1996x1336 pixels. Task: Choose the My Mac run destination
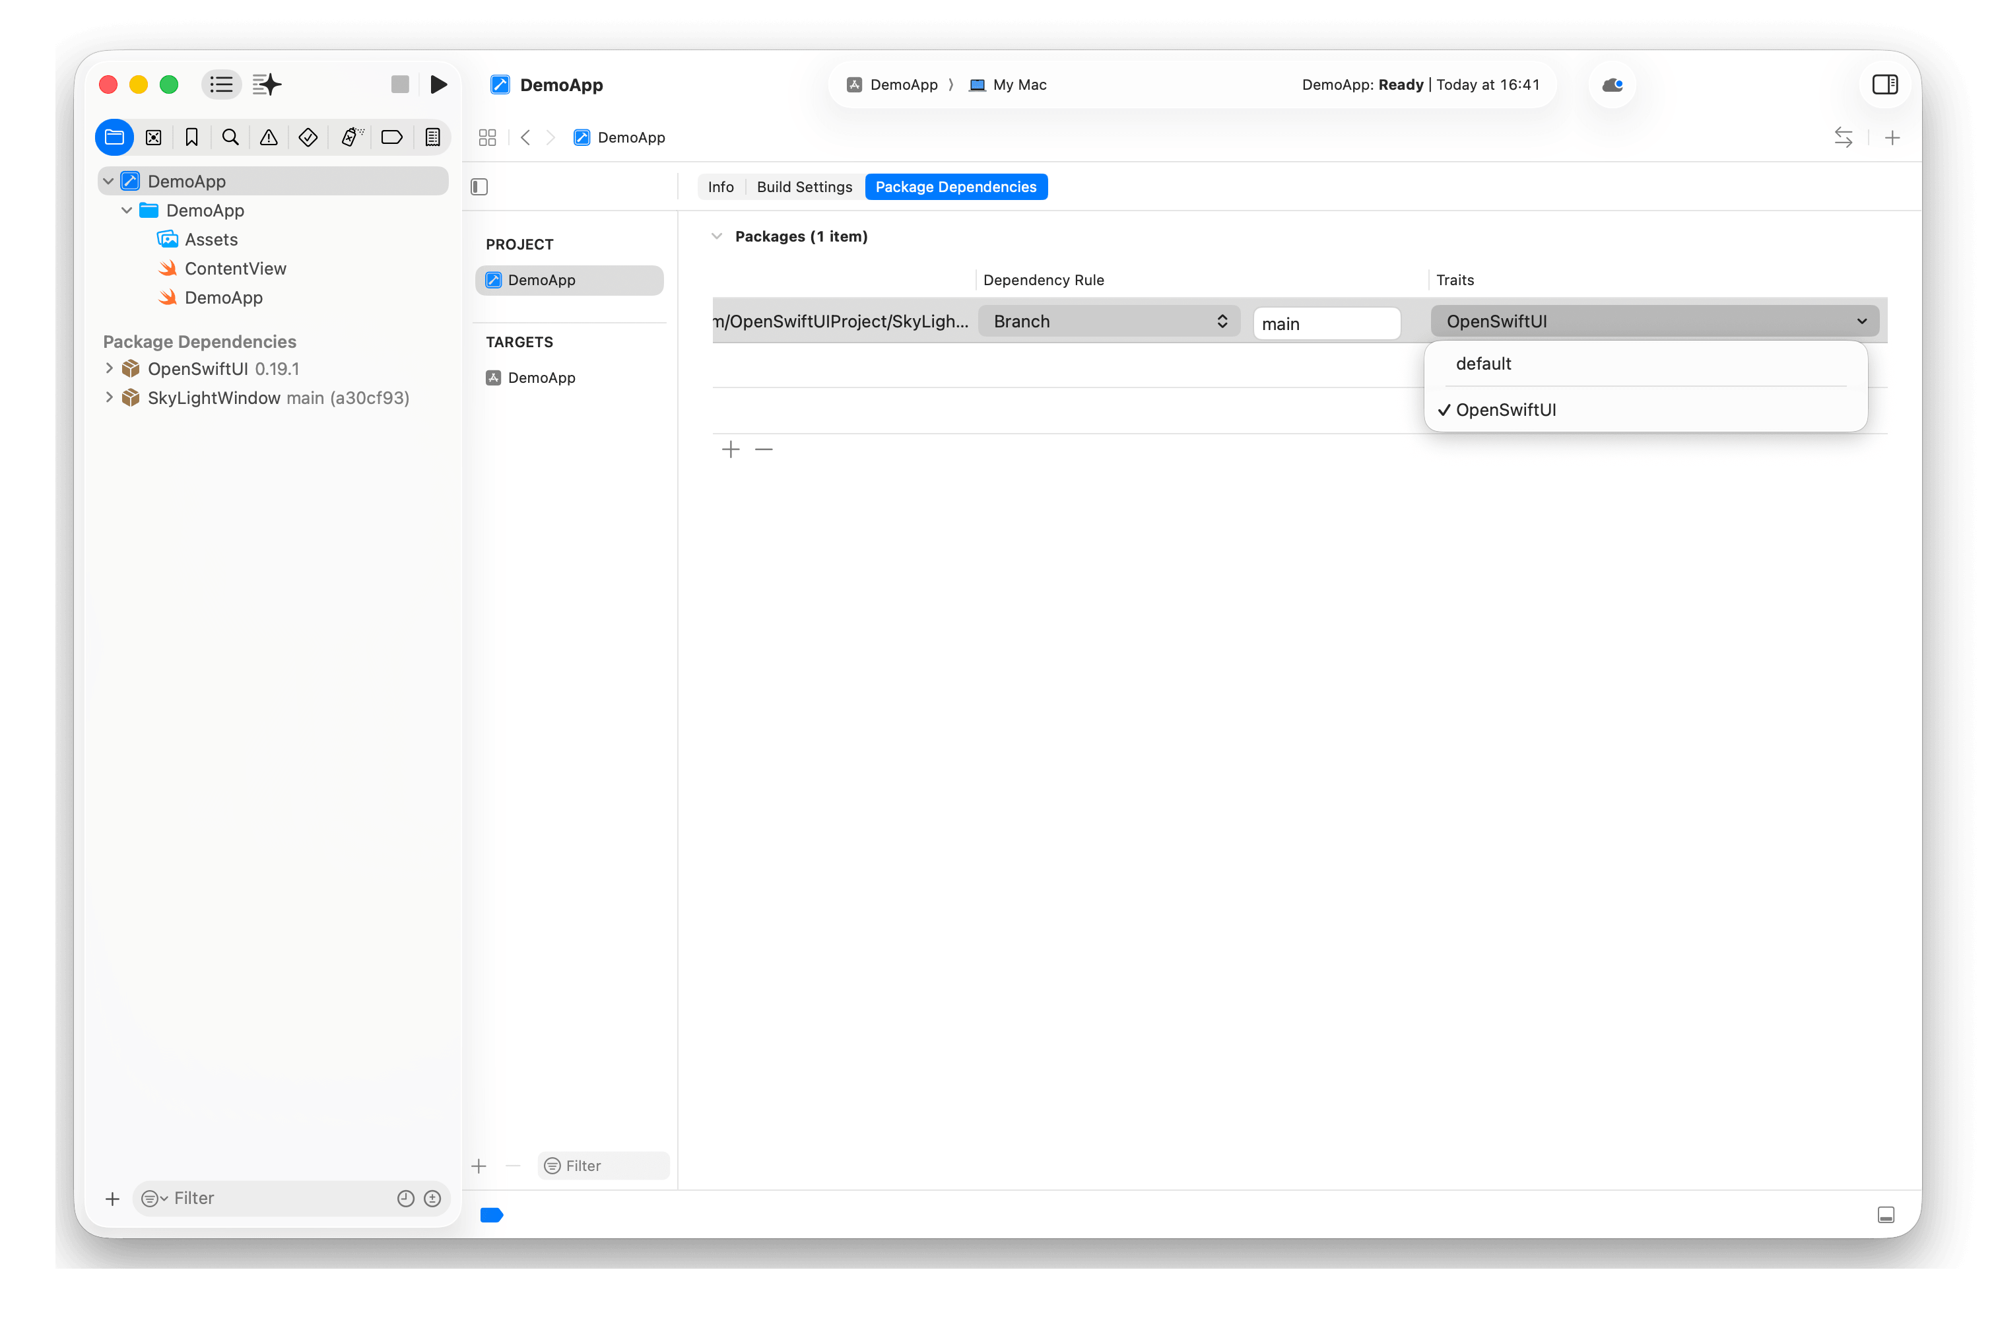pos(1008,84)
